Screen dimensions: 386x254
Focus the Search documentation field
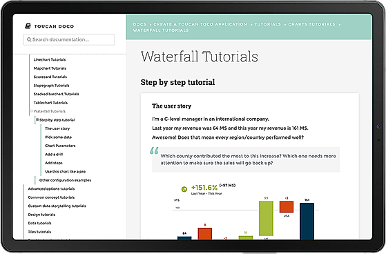(69, 39)
